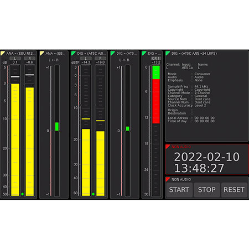This screenshot has height=249, width=249.
Task: Click the 'DIG - (ATSC A/8...' dBTP panel title
Action: coord(91,54)
